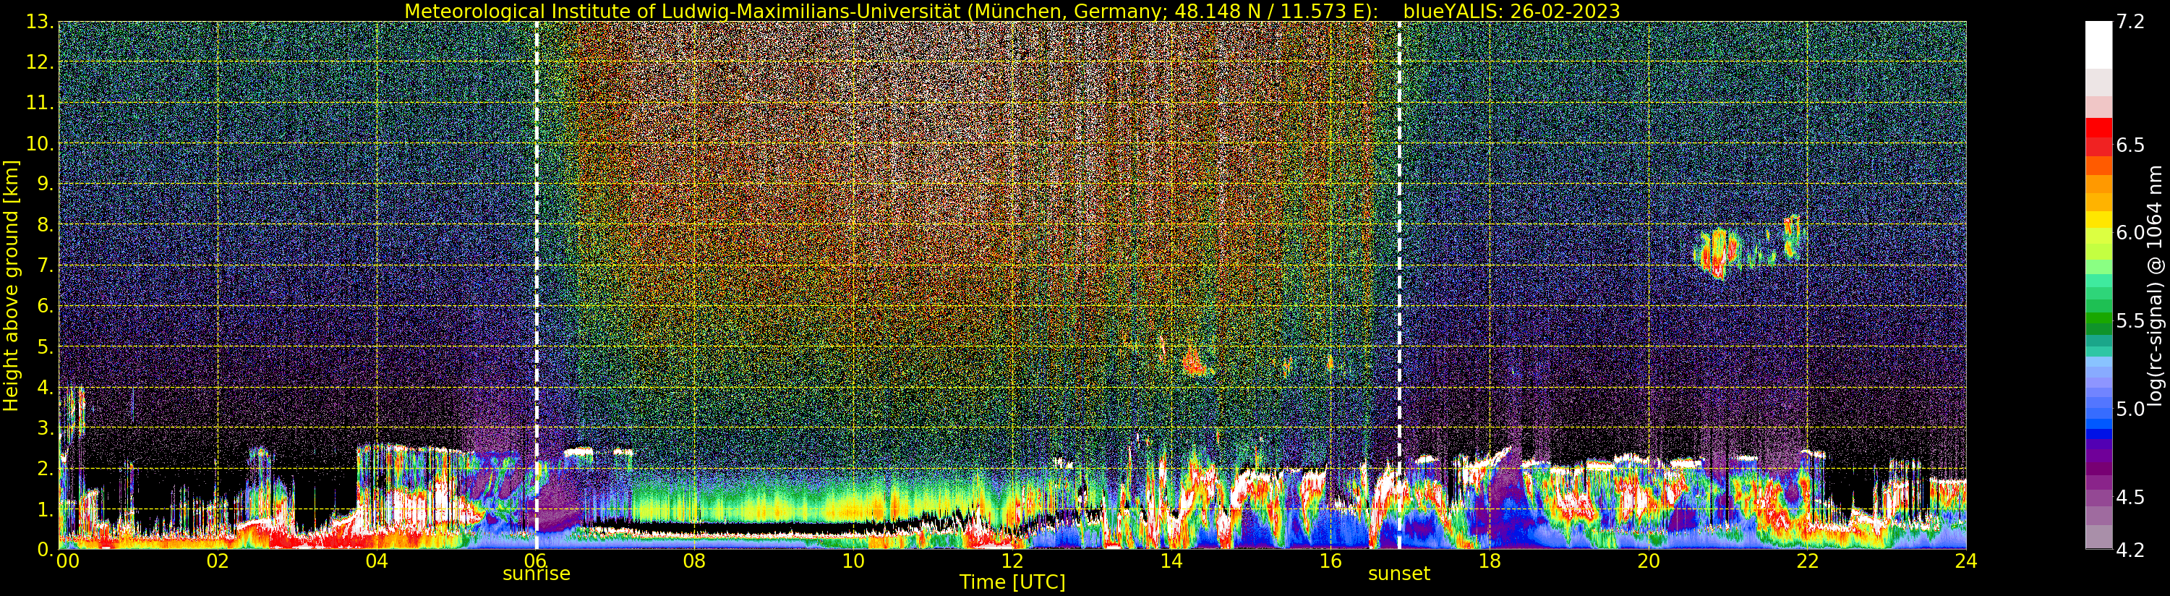Click the '6.5' colorbar value
The height and width of the screenshot is (596, 2170).
point(2130,145)
